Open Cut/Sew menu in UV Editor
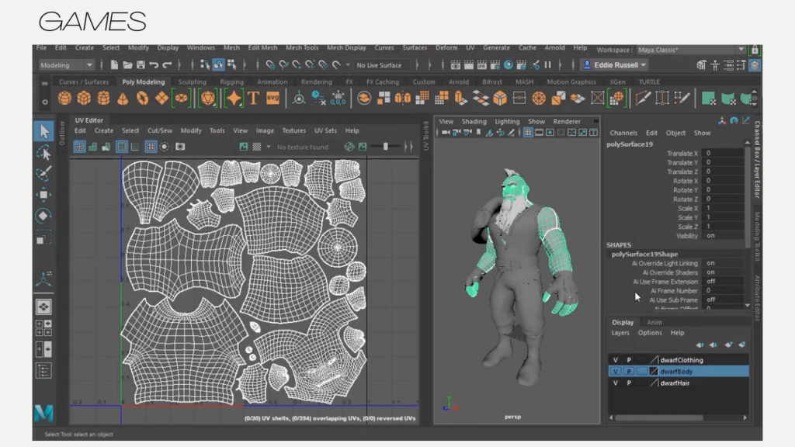Viewport: 795px width, 447px height. (x=160, y=130)
